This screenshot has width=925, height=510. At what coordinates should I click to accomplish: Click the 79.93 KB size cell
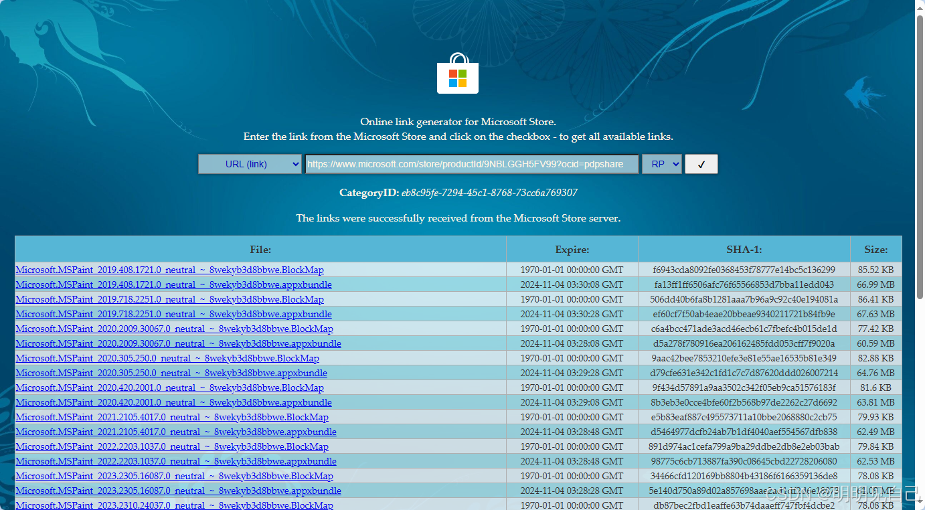pyautogui.click(x=876, y=417)
